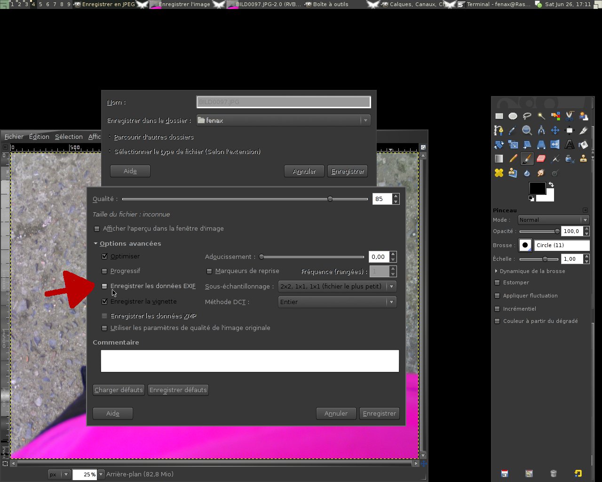Viewport: 602px width, 482px height.
Task: Open the Sélection menu
Action: [x=69, y=137]
